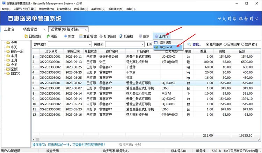Select the 客户名称 sort radio button
The width and height of the screenshot is (262, 153).
point(243,44)
